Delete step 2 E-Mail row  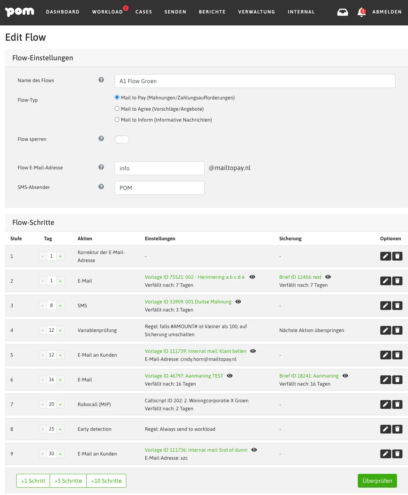(397, 281)
